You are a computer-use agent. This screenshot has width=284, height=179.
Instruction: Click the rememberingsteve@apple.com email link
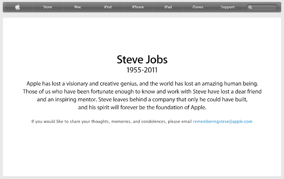tap(223, 121)
